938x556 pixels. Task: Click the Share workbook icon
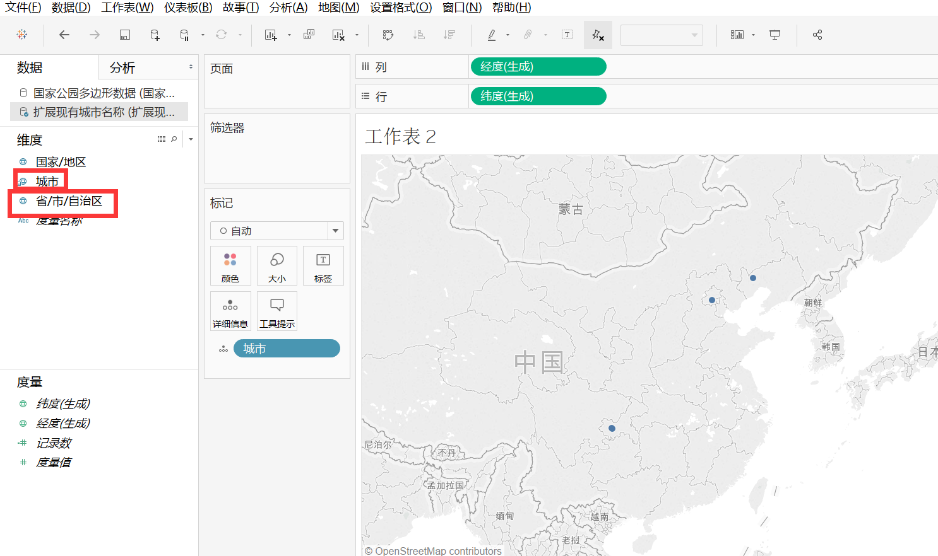pyautogui.click(x=817, y=35)
